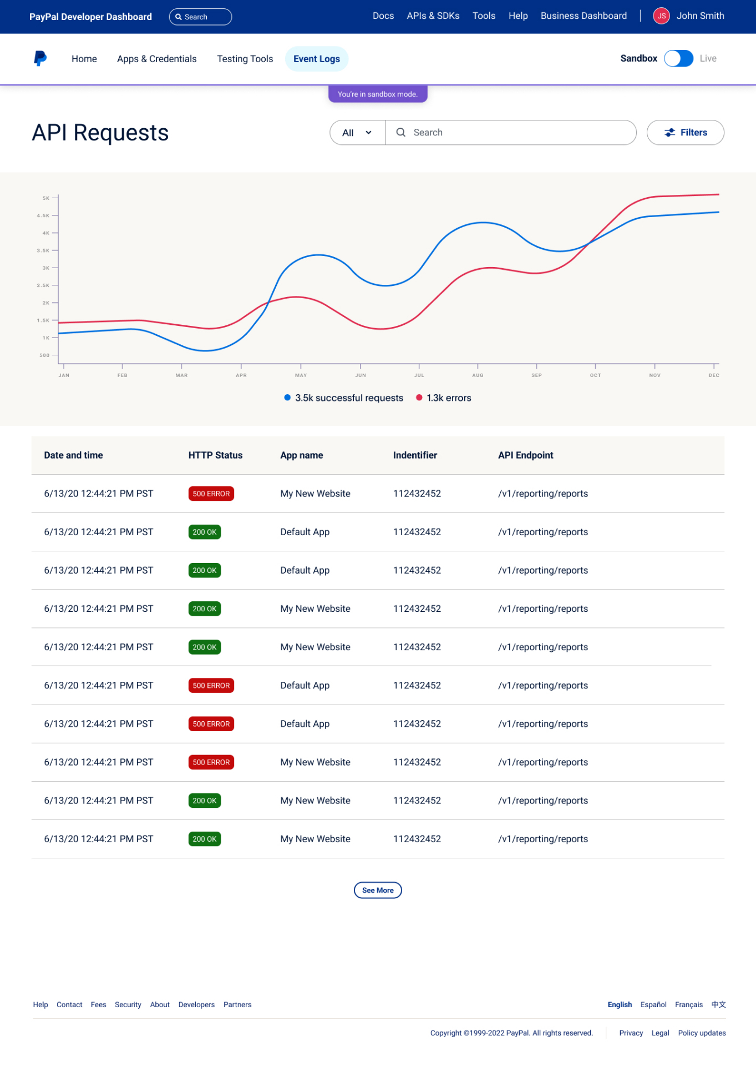Click My New Website in first row
Screen dimensions: 756x1066
[x=315, y=494]
